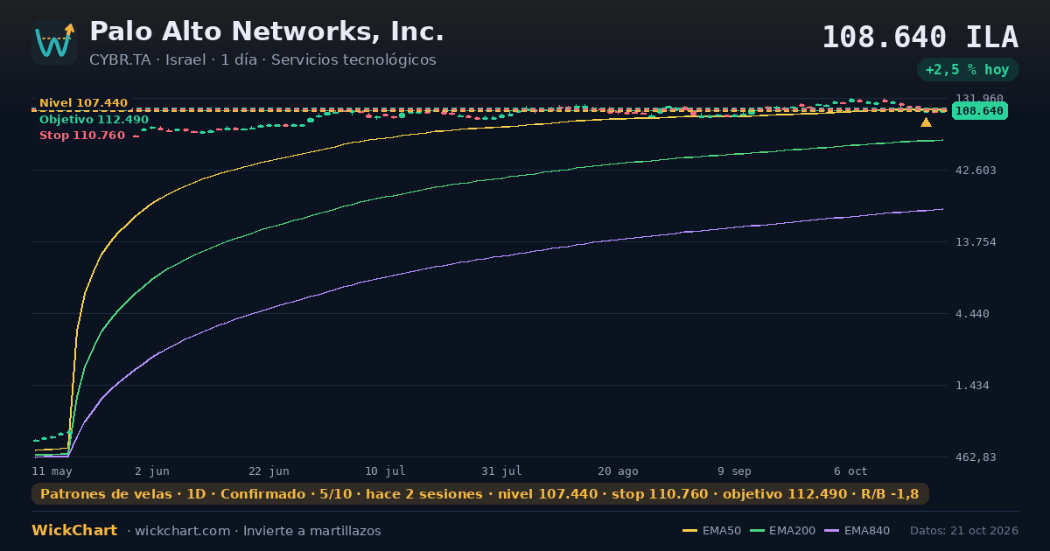Click the Datos: 21 oct 2026 text

(x=964, y=531)
